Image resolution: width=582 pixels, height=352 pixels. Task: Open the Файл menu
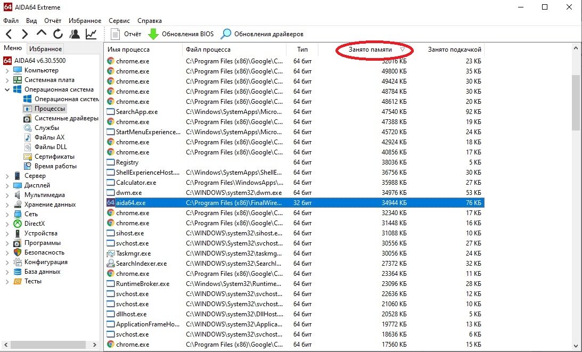tap(11, 21)
